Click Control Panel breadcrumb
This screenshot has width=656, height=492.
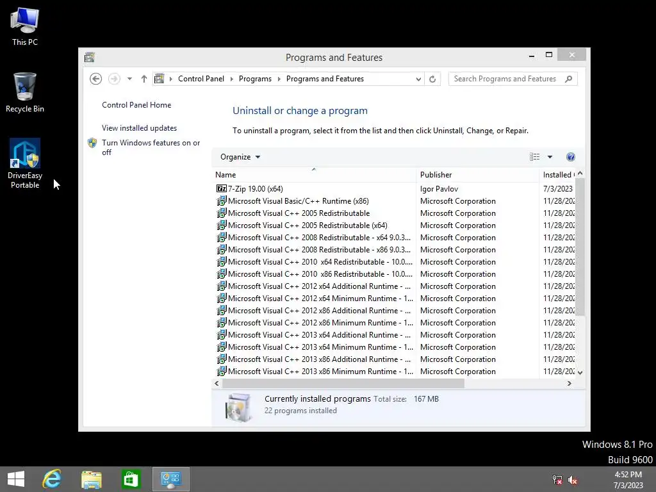201,79
